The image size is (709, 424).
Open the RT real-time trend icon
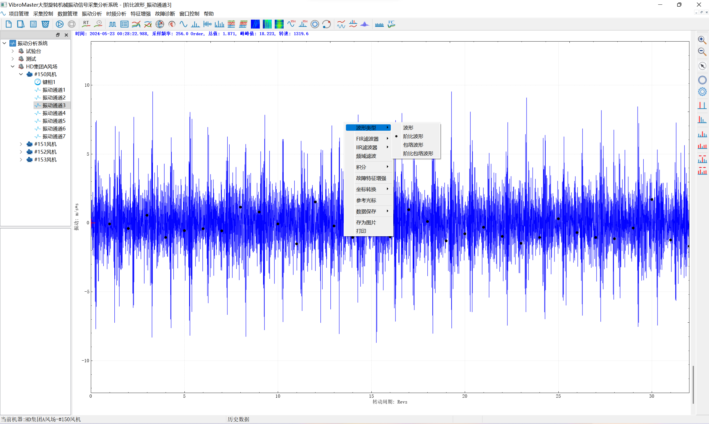tap(86, 24)
